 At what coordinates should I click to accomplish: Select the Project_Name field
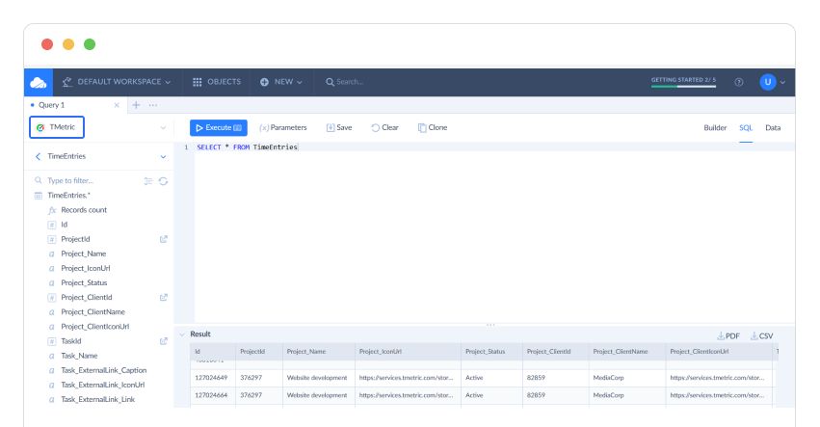coord(83,254)
